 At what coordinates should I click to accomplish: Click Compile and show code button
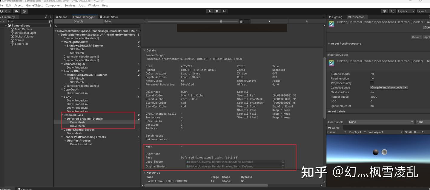[x=387, y=88]
